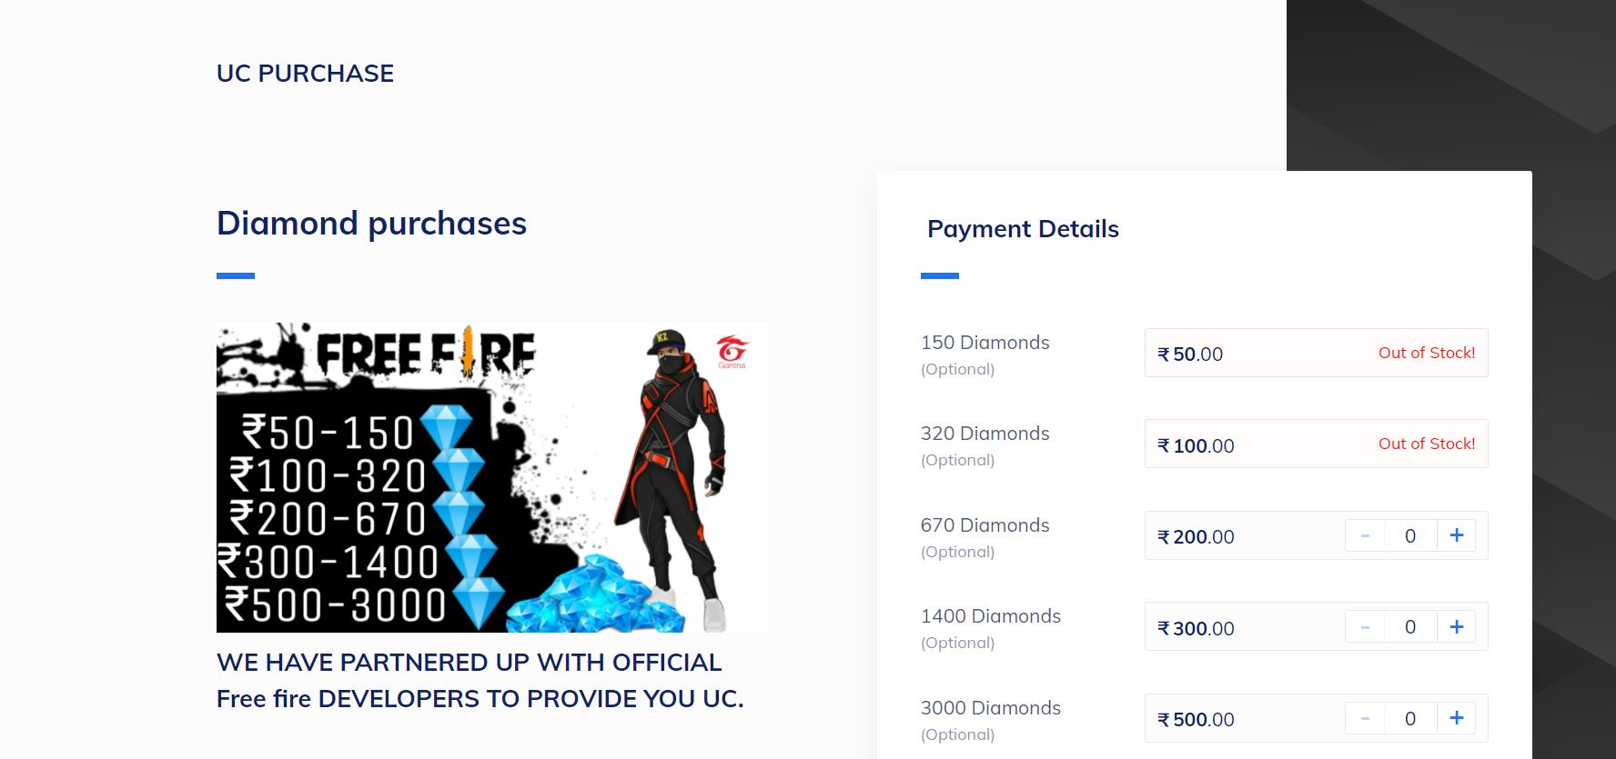
Task: Increase 670 Diamonds quantity with plus button
Action: click(1456, 535)
